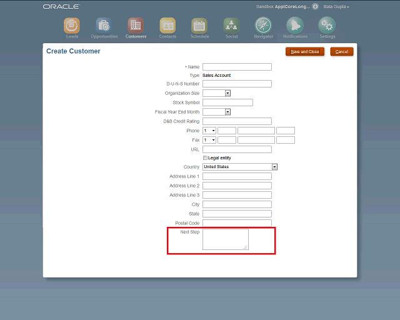Open the Notifications bell icon
The width and height of the screenshot is (400, 320).
click(x=295, y=25)
